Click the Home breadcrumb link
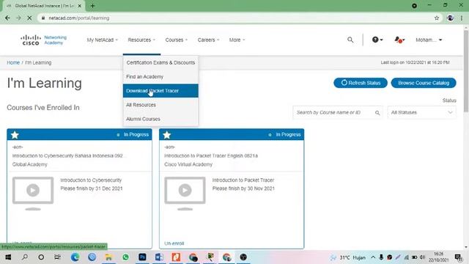 (13, 62)
